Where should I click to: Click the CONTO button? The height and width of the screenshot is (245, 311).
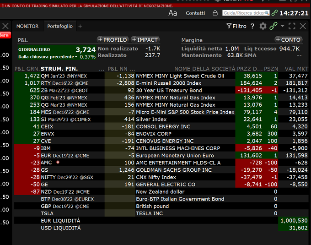(x=289, y=40)
